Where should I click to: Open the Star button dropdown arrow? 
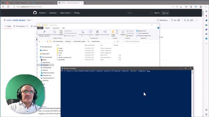pyautogui.click(x=197, y=20)
